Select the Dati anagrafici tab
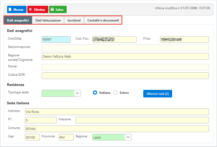The image size is (217, 147). tap(18, 20)
